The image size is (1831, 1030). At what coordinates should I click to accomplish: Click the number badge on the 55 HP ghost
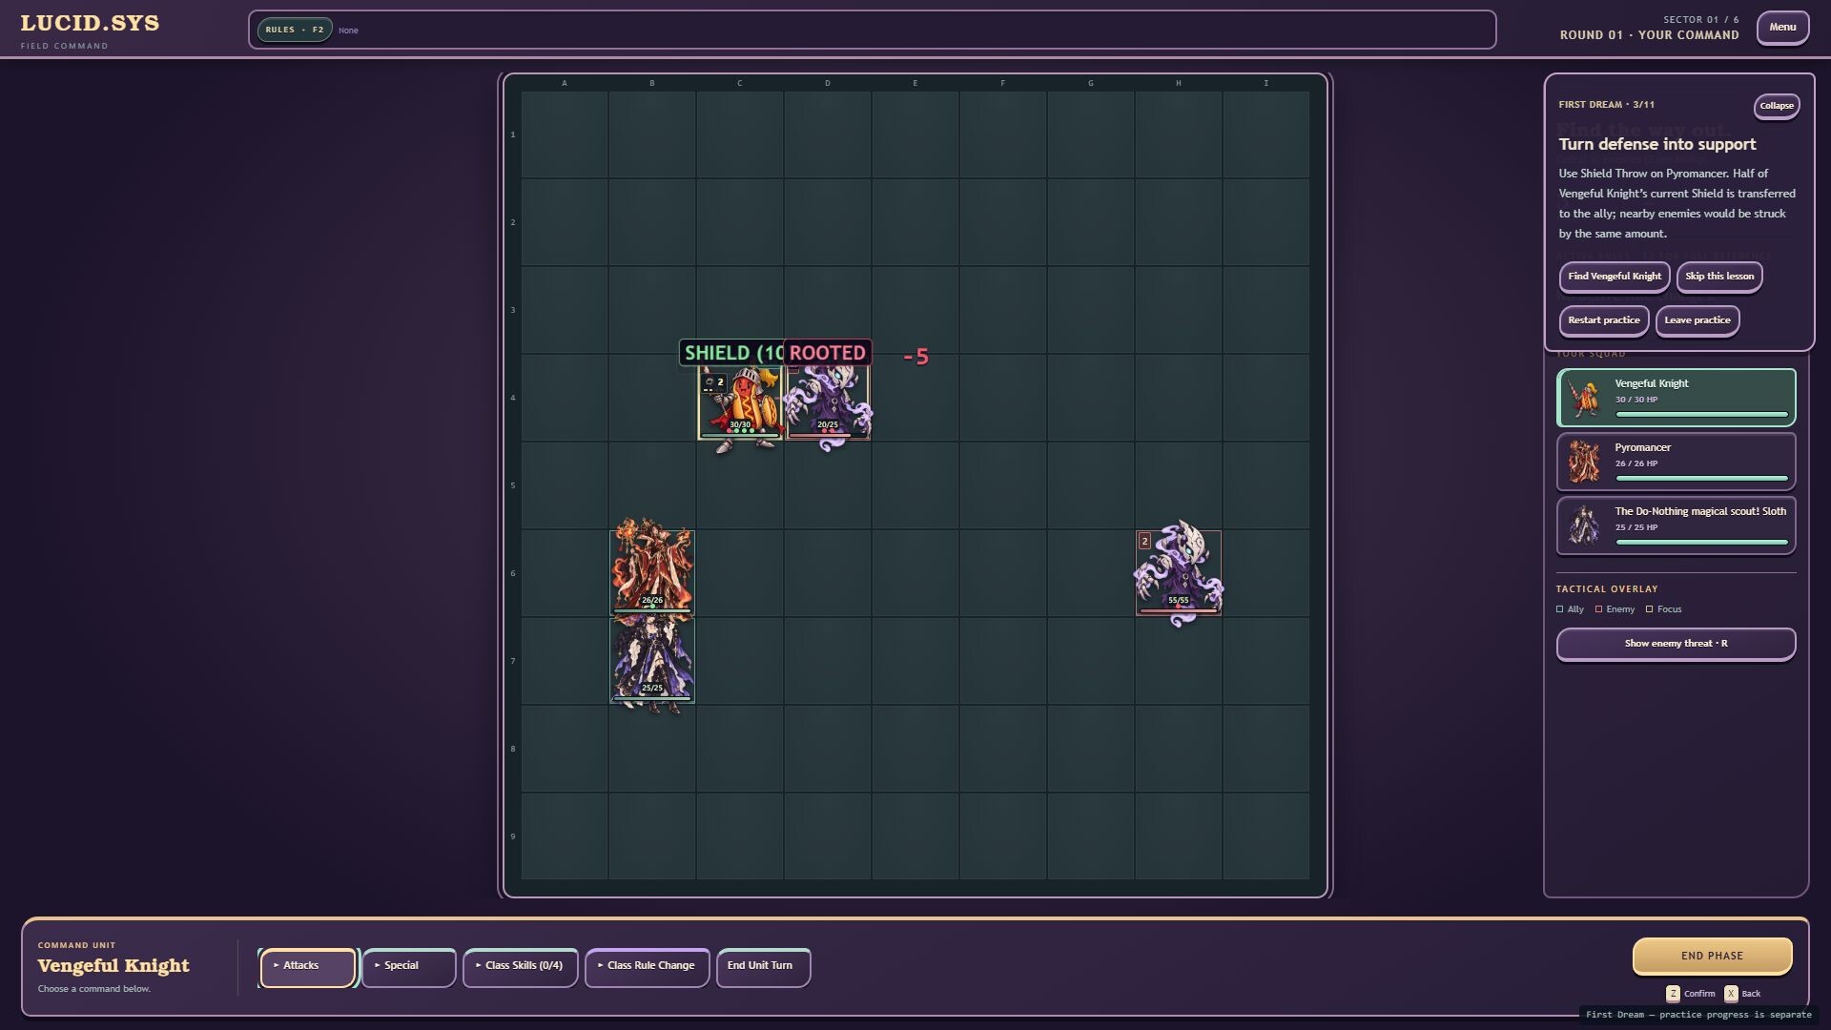point(1144,541)
